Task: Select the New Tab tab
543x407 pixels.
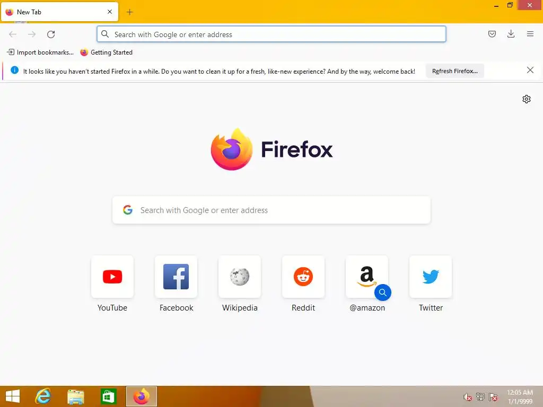Action: (x=59, y=12)
